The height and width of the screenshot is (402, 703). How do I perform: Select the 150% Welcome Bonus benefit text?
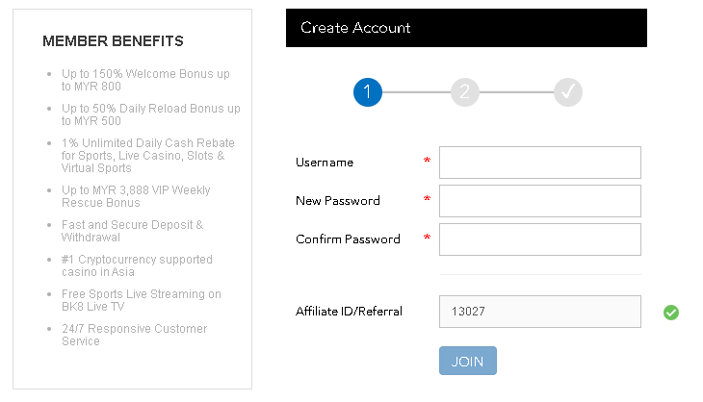click(x=145, y=80)
